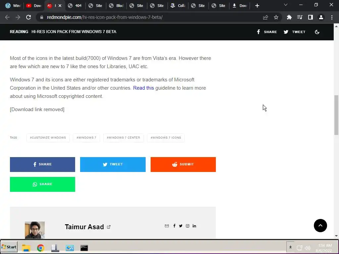339x254 pixels.
Task: Click the page vertical scrollbar thumb
Action: [x=336, y=115]
